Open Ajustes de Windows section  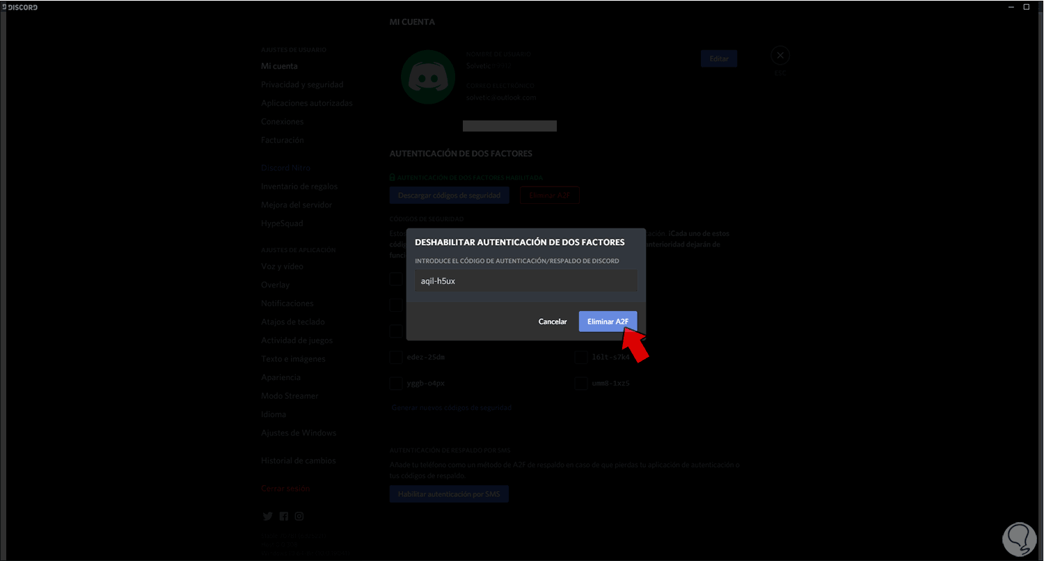299,433
